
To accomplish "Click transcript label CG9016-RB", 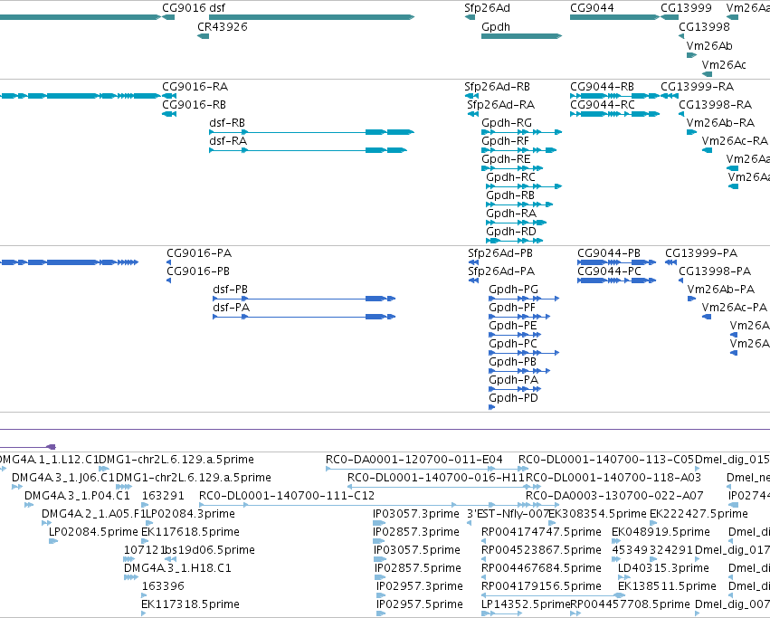I will coord(194,105).
